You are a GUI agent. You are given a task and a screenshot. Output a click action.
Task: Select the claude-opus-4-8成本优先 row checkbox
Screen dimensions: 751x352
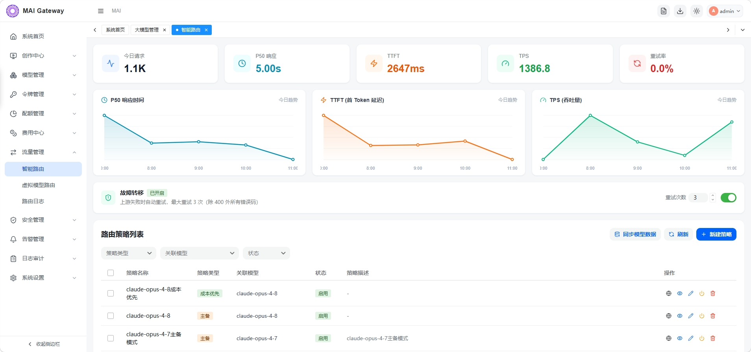tap(111, 293)
